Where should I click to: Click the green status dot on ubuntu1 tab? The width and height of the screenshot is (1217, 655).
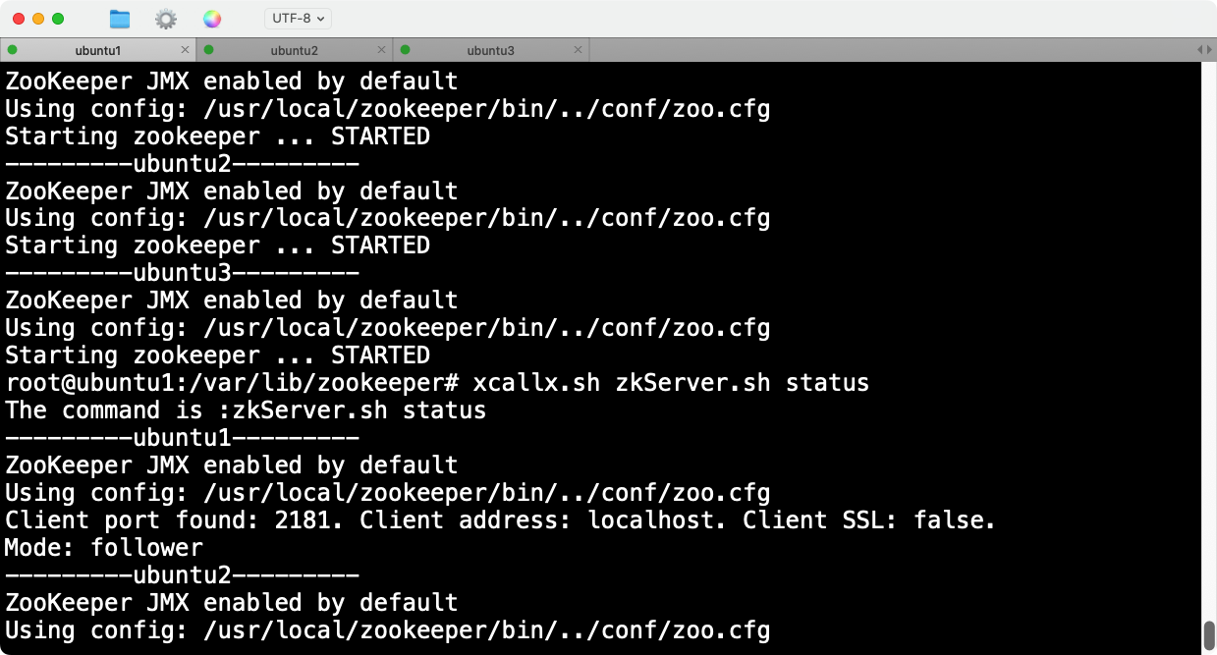coord(13,50)
